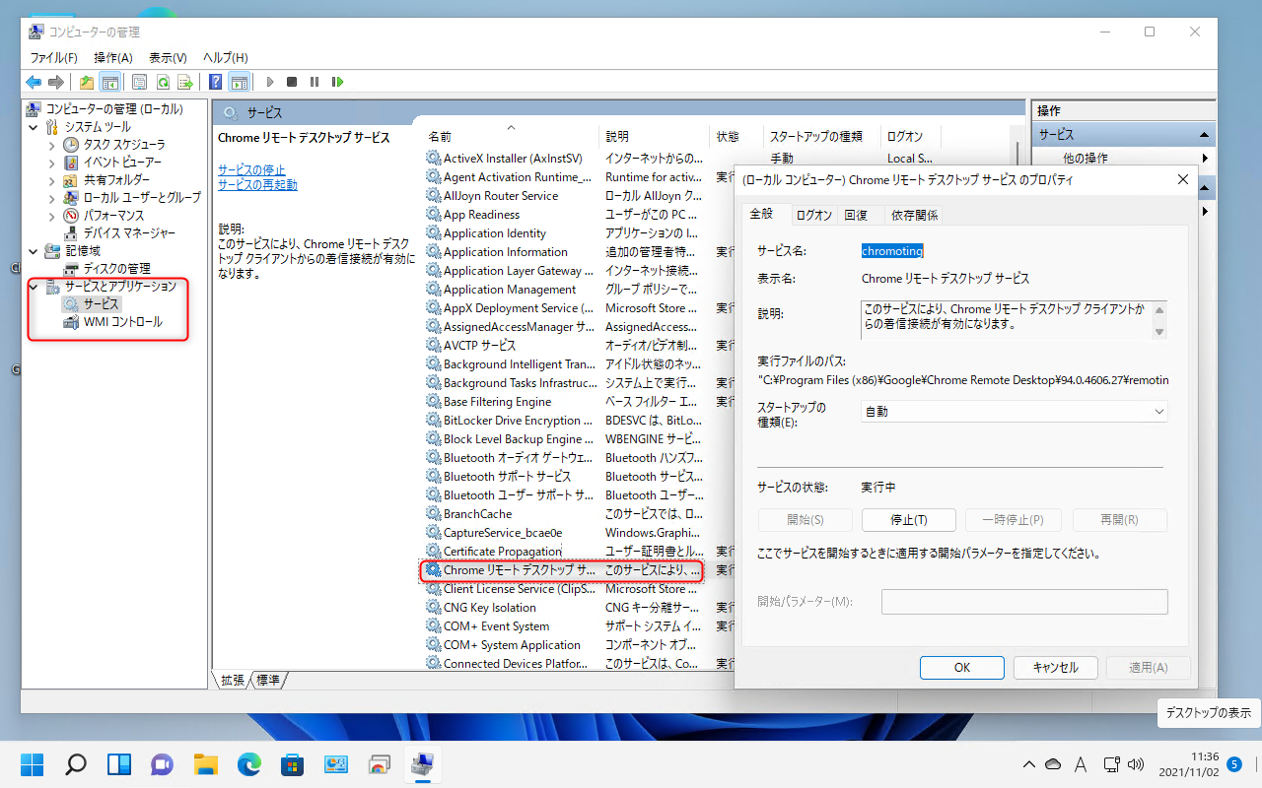1262x788 pixels.
Task: Confirm the dialog with OK
Action: click(962, 667)
